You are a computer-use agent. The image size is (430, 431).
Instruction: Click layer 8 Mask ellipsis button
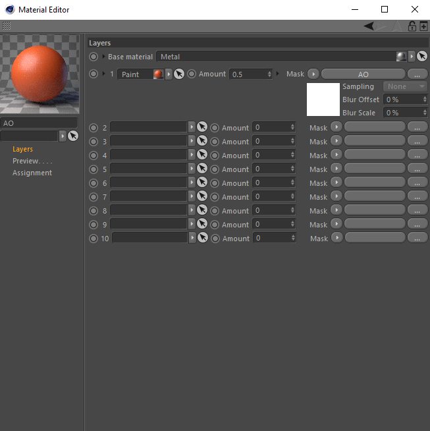(x=417, y=210)
